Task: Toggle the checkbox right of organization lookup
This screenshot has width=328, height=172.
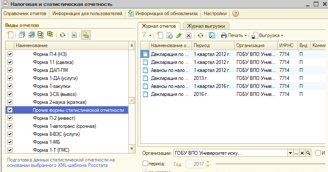Action: (318, 153)
